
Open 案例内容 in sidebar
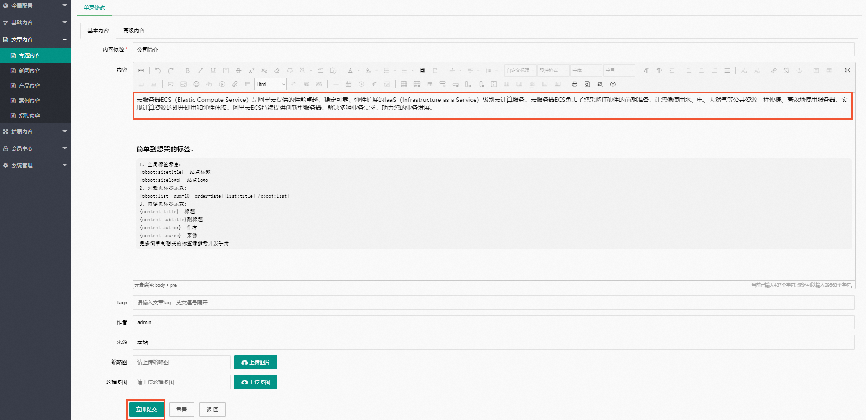coord(36,101)
